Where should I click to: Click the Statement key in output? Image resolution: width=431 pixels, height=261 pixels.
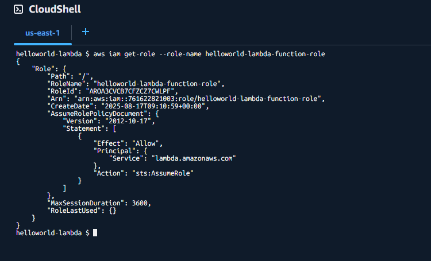[x=84, y=128]
